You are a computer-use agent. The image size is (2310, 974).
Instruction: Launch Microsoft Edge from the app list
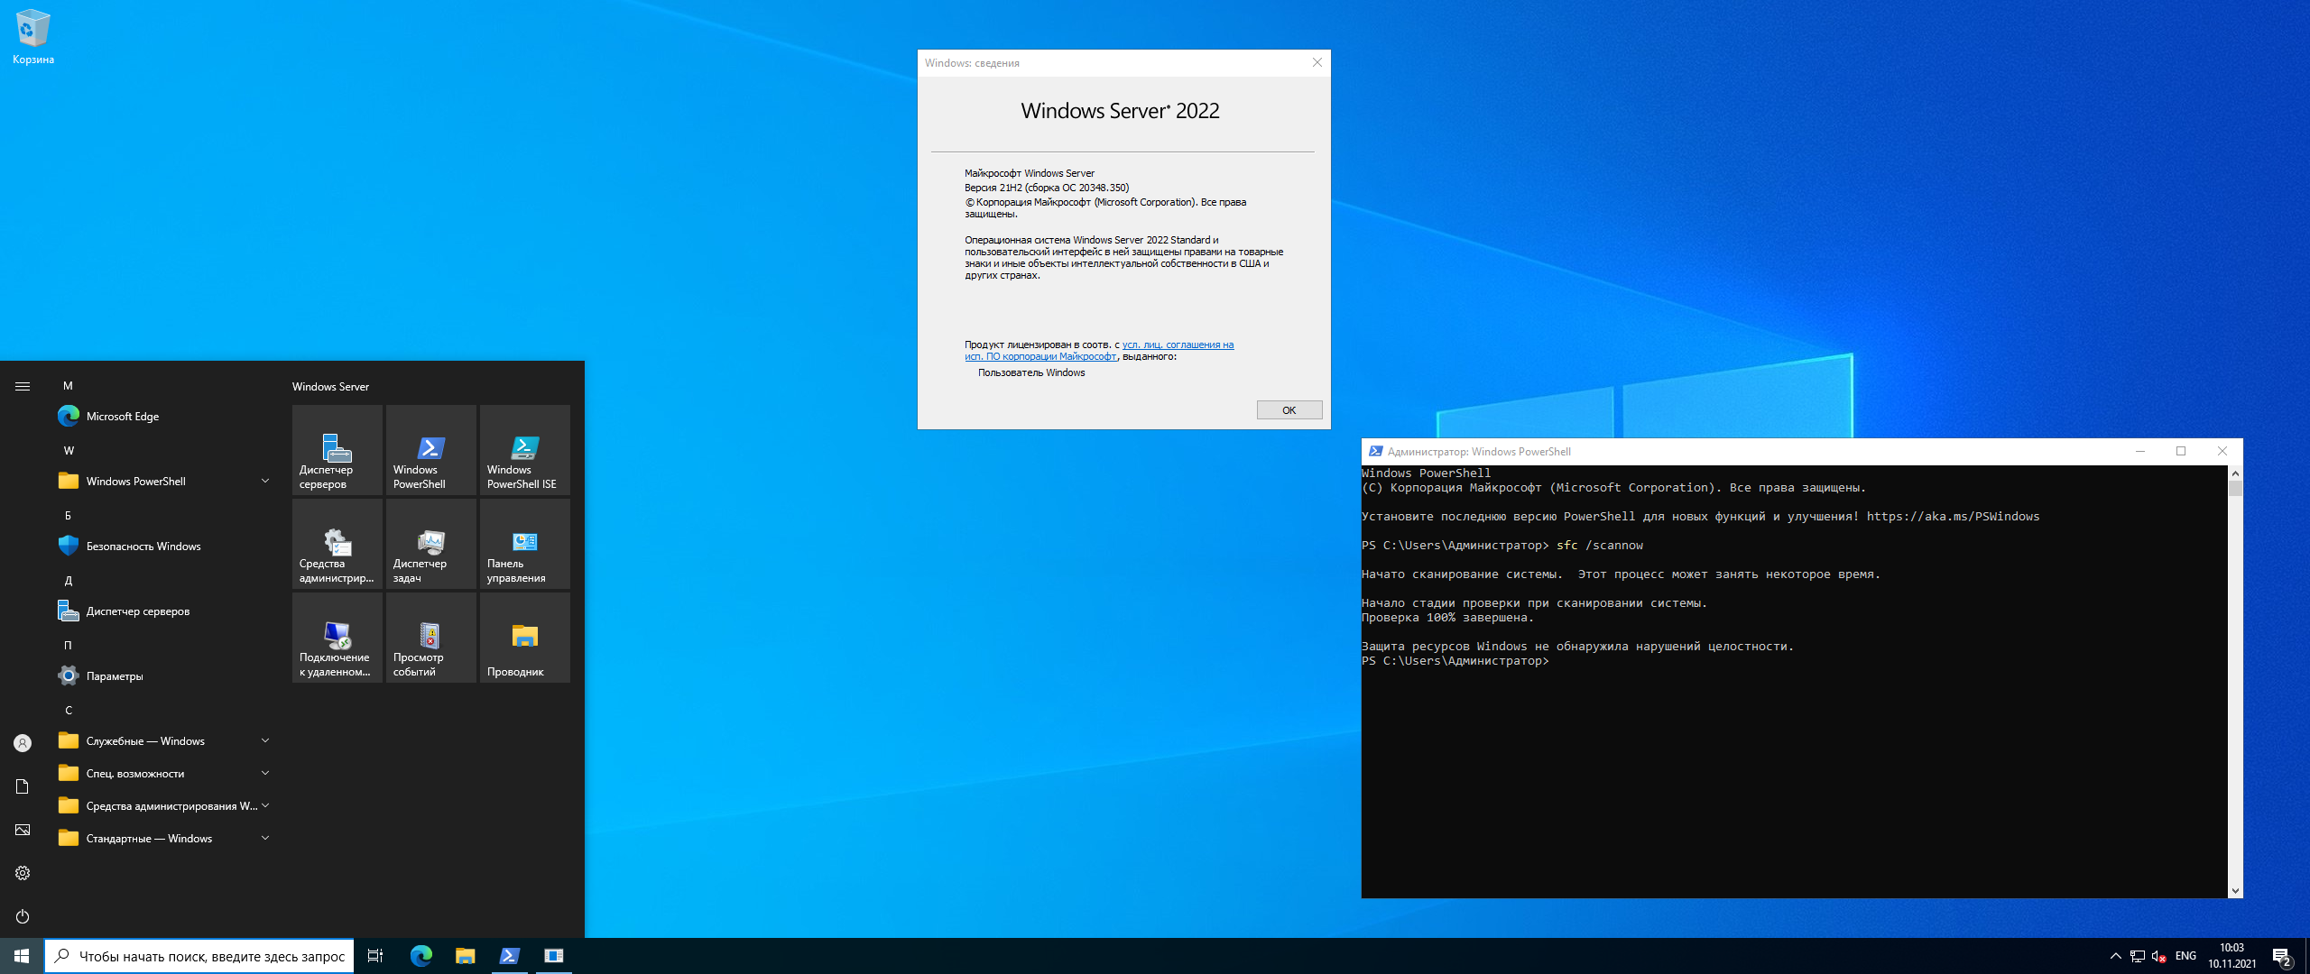click(x=162, y=417)
